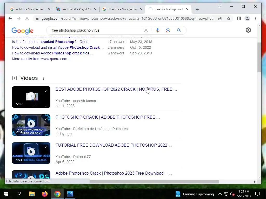The height and width of the screenshot is (199, 266).
Task: Open Adobe Photoshop Crack 2023 Free Download link
Action: tap(114, 173)
